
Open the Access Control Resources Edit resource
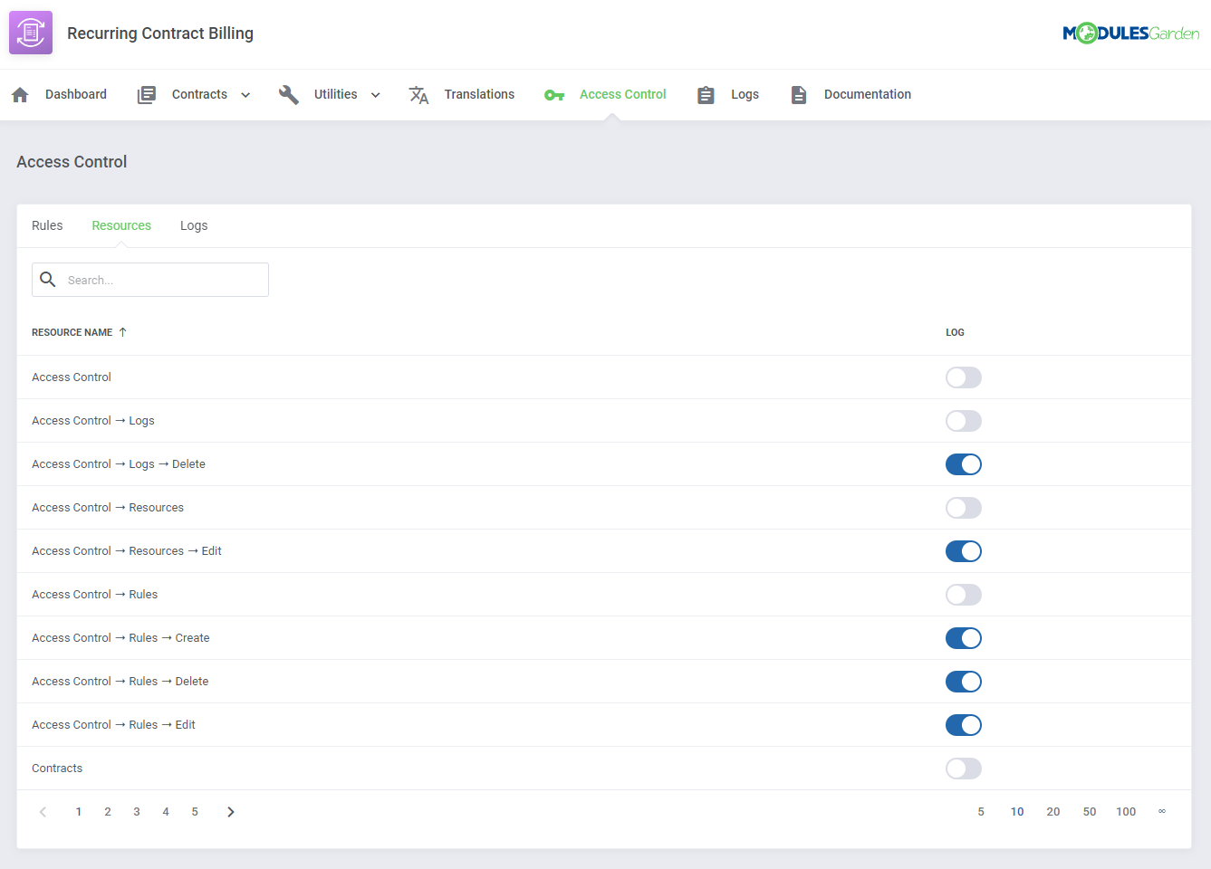click(126, 550)
